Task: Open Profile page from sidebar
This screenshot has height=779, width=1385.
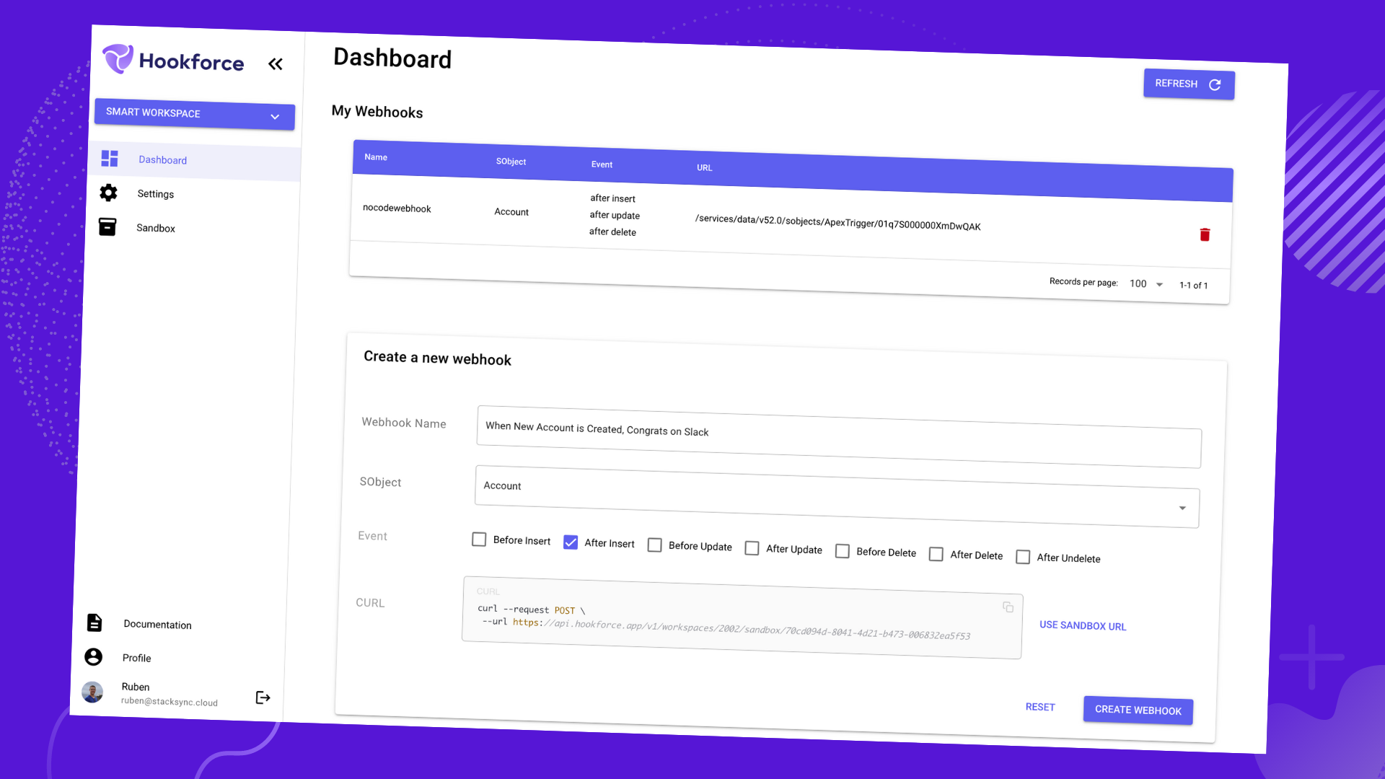Action: (x=136, y=658)
